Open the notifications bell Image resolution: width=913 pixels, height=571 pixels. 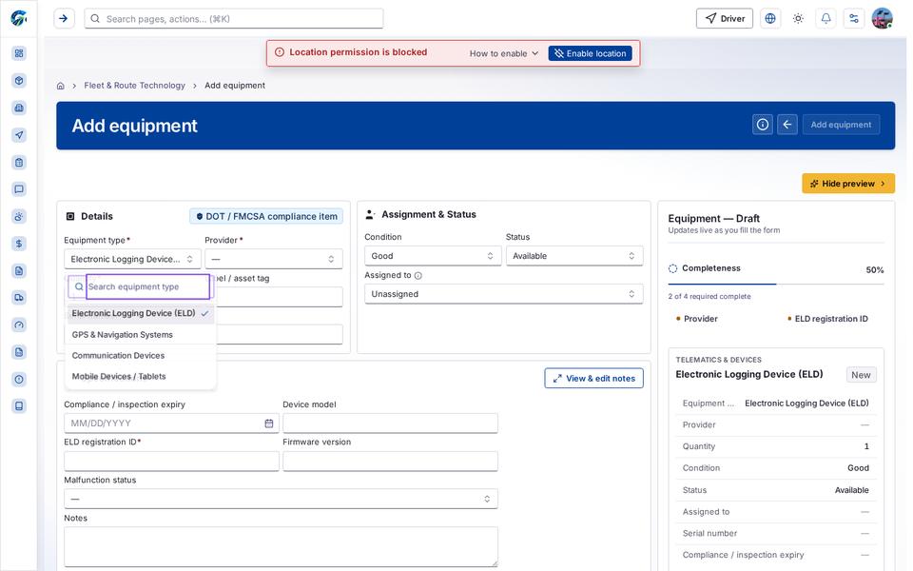[826, 19]
